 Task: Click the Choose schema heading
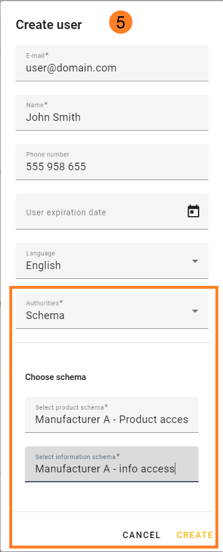(x=56, y=377)
